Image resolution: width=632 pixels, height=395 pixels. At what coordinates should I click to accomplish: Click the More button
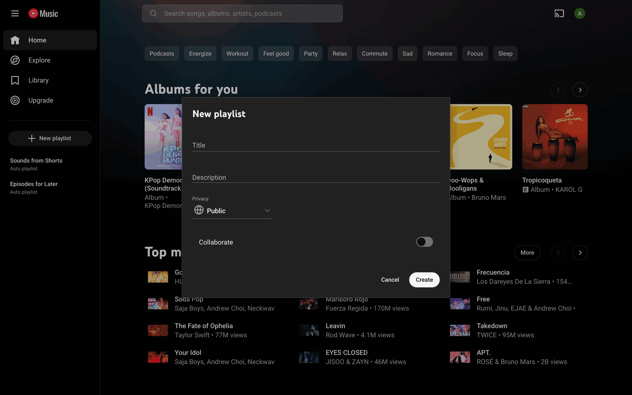click(527, 253)
